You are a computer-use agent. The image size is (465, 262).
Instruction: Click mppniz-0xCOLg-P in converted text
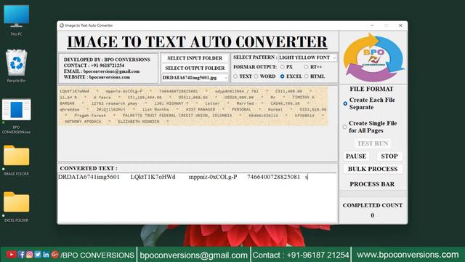click(213, 177)
